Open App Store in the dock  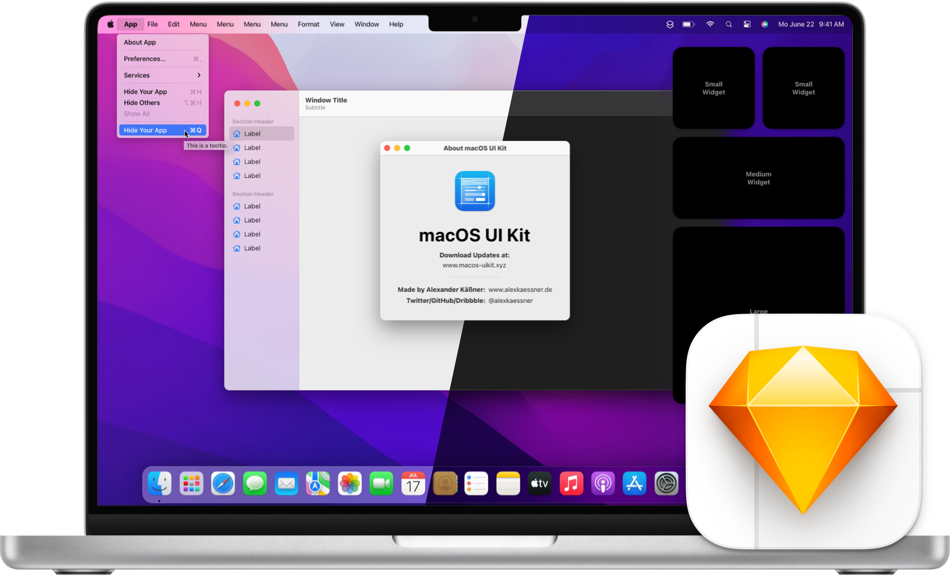(x=635, y=484)
